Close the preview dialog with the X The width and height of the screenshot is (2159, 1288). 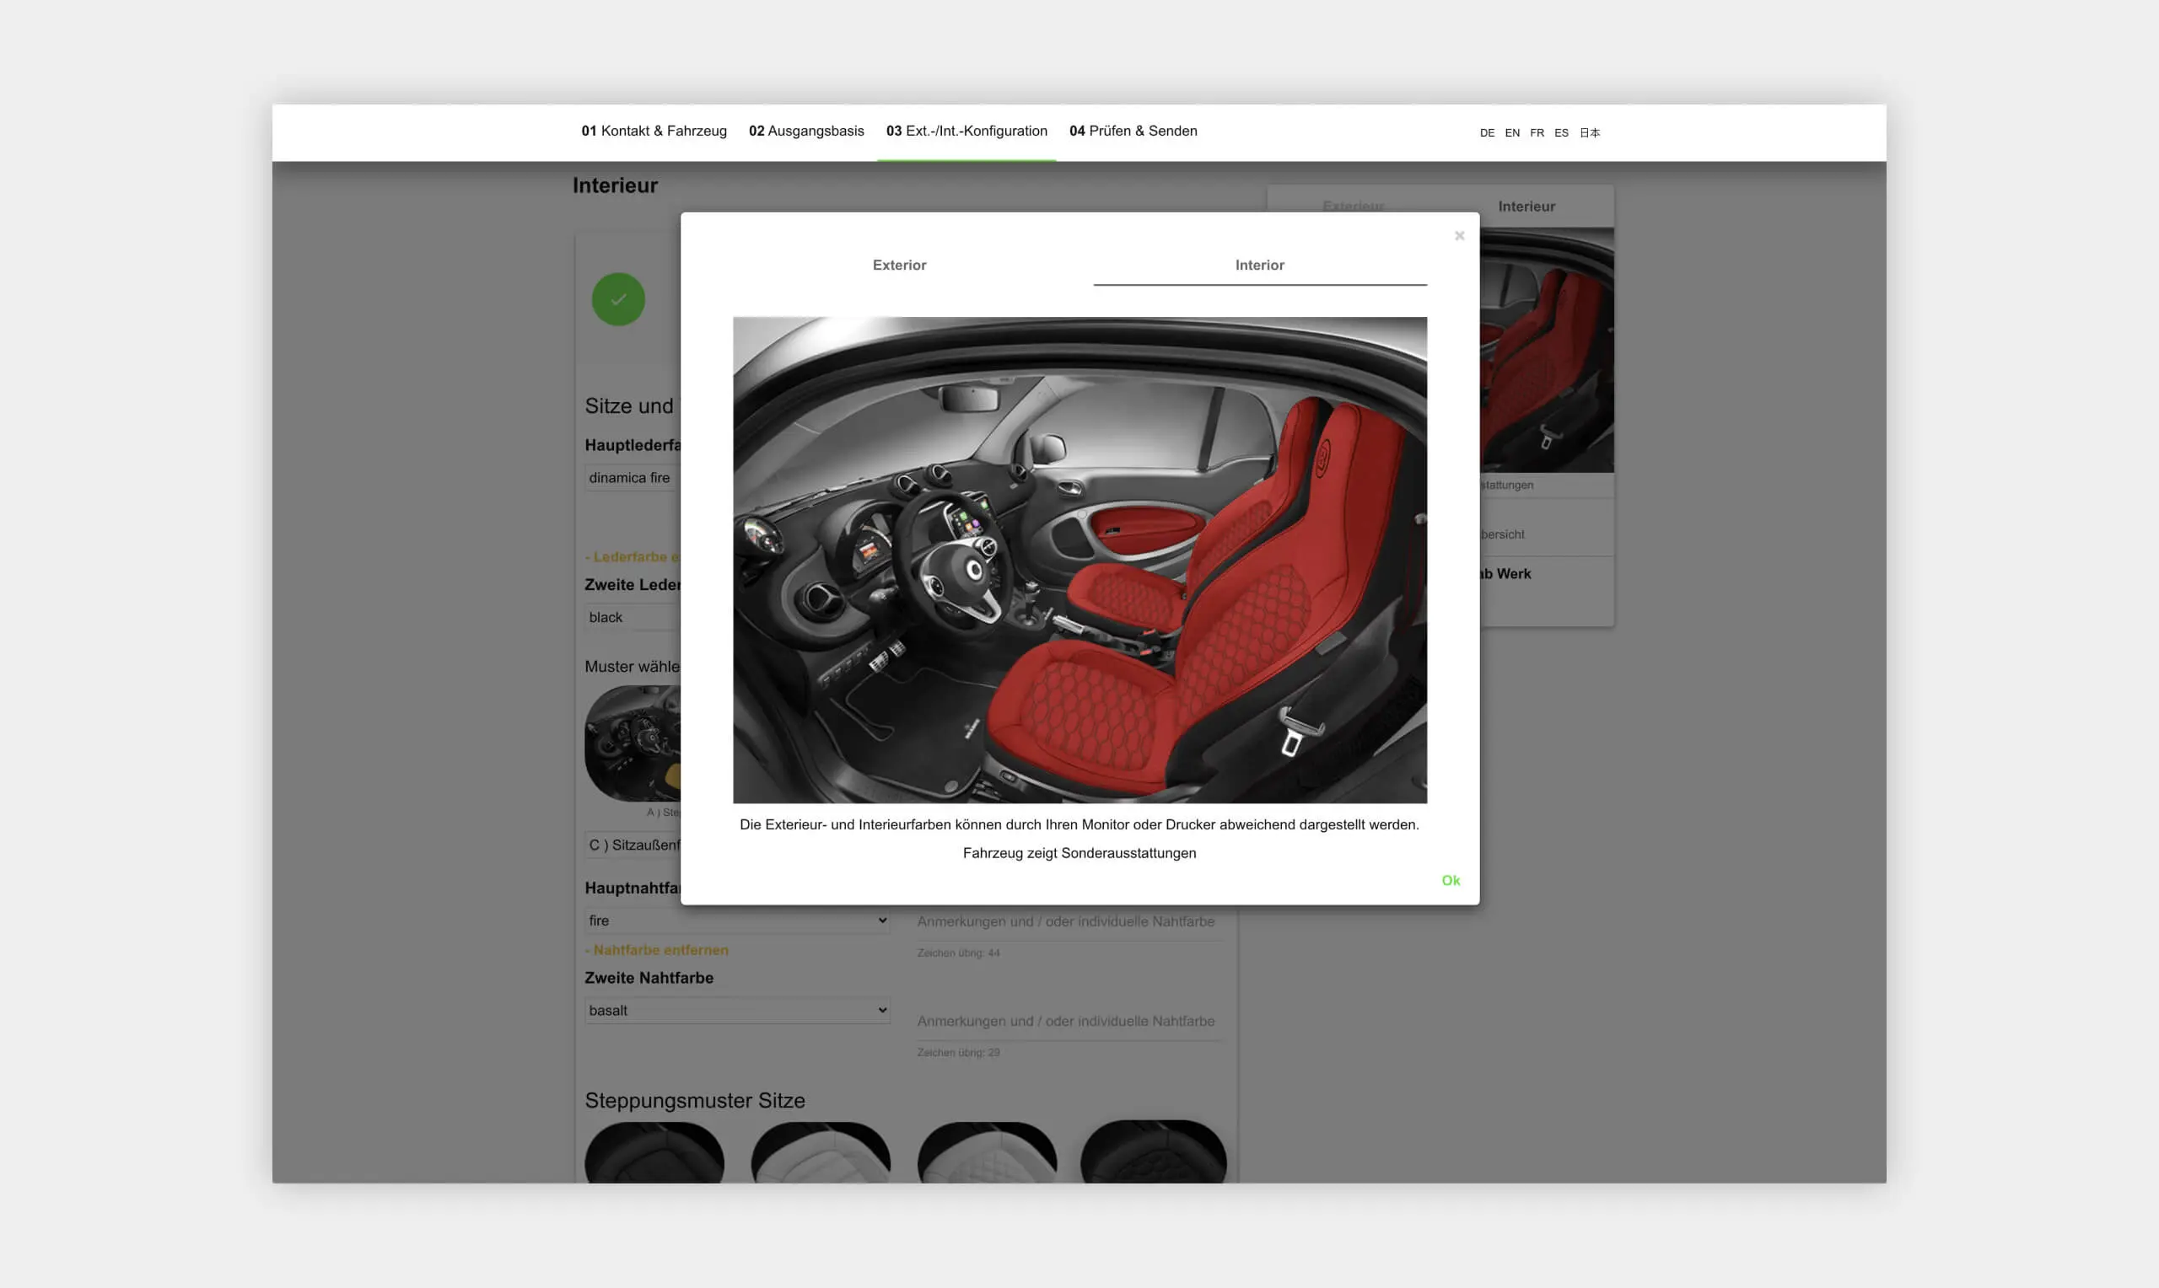point(1459,235)
